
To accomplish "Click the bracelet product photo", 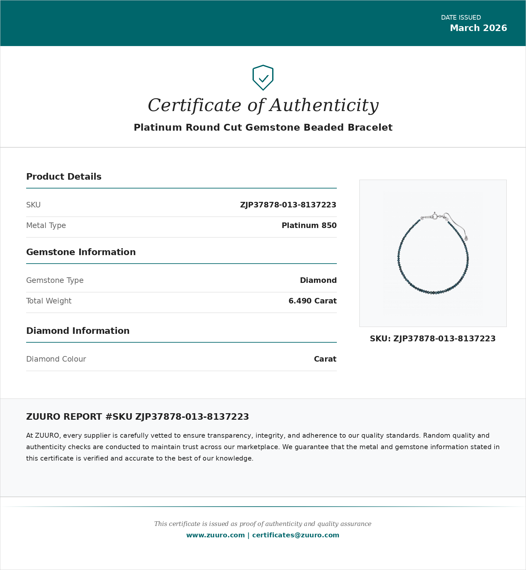I will coord(433,253).
